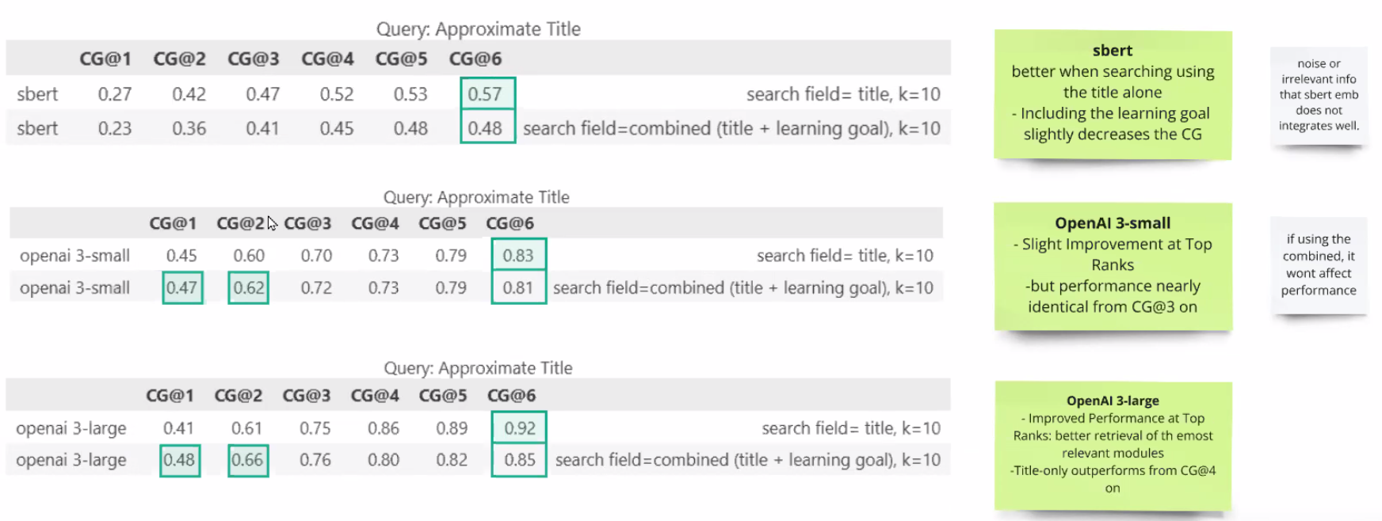Click the 0.86 value in the openai 3-large table
Image resolution: width=1382 pixels, height=521 pixels.
(384, 428)
